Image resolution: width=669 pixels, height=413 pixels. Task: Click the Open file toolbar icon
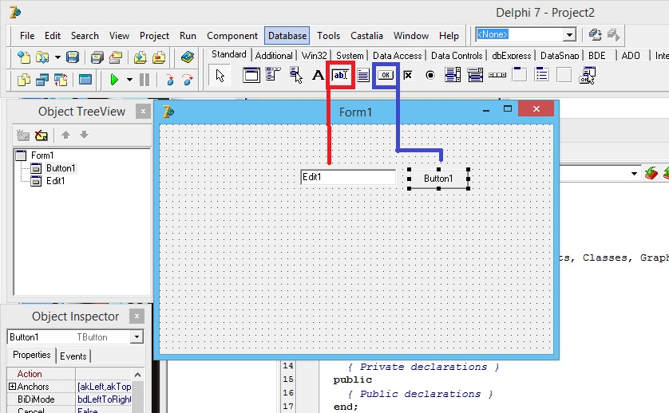42,57
